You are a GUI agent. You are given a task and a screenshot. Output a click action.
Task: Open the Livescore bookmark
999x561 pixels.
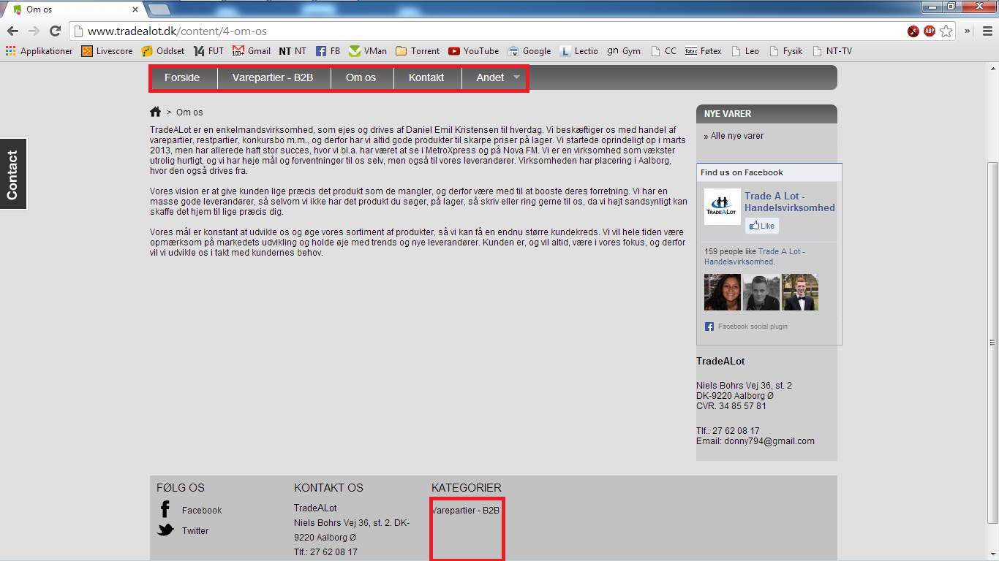(107, 51)
